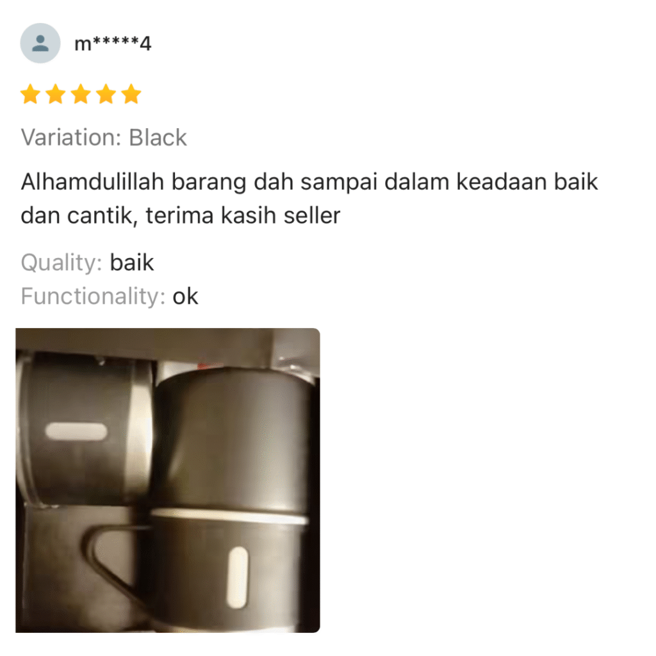This screenshot has width=656, height=656.
Task: Open profile of user m*****4
Action: (x=113, y=44)
